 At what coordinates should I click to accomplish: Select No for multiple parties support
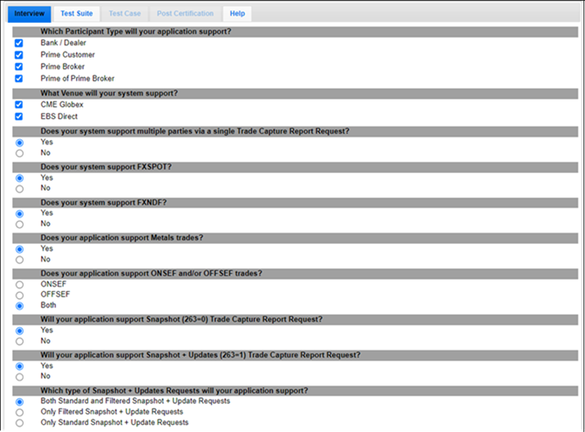19,154
